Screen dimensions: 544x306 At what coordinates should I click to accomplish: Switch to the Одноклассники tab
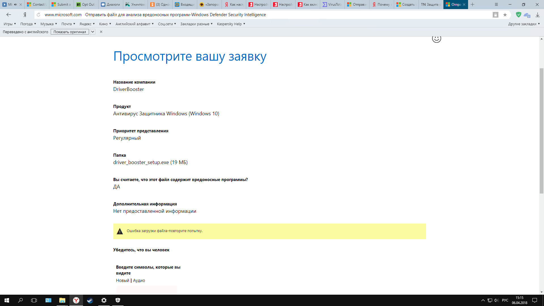coord(160,5)
